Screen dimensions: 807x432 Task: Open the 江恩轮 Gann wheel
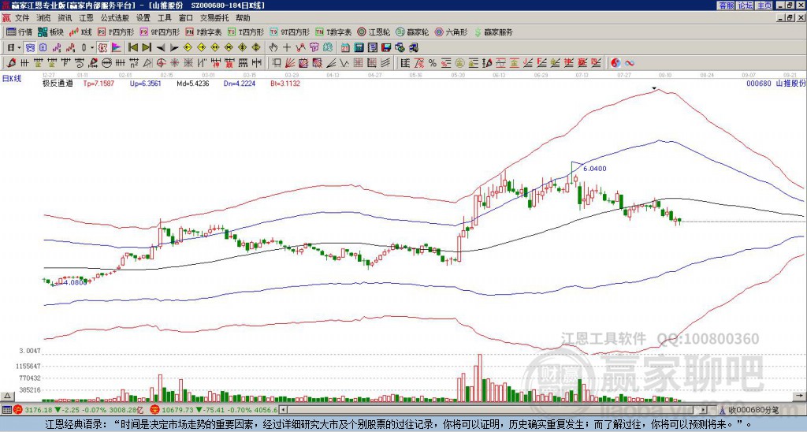pos(374,32)
